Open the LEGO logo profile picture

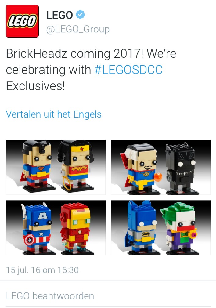pos(22,21)
